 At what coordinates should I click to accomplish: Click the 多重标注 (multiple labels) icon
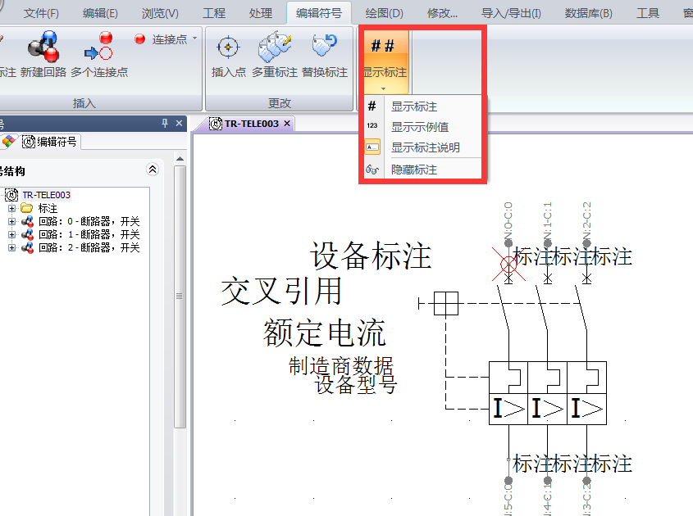click(275, 46)
